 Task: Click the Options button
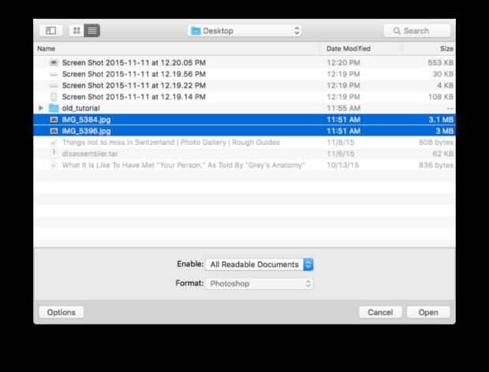pos(62,312)
